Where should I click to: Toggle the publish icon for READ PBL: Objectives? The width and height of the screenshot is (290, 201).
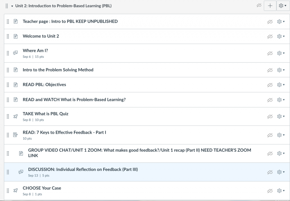pyautogui.click(x=270, y=85)
